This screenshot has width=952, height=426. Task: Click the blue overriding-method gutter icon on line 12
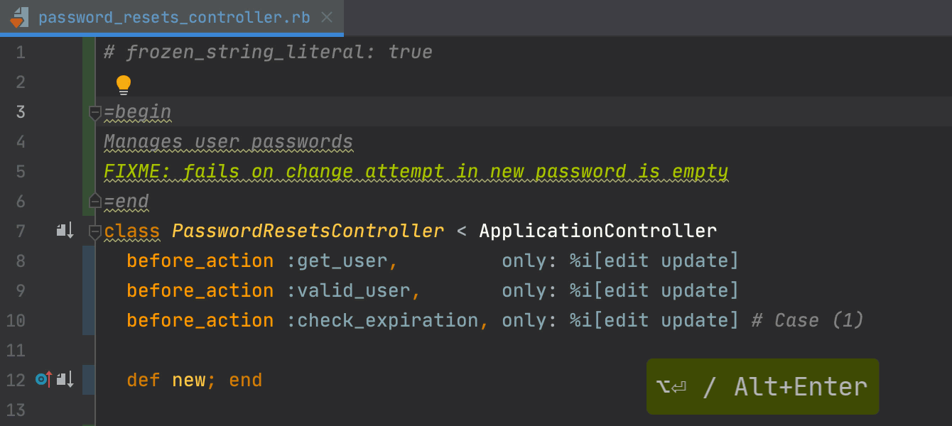(x=43, y=380)
